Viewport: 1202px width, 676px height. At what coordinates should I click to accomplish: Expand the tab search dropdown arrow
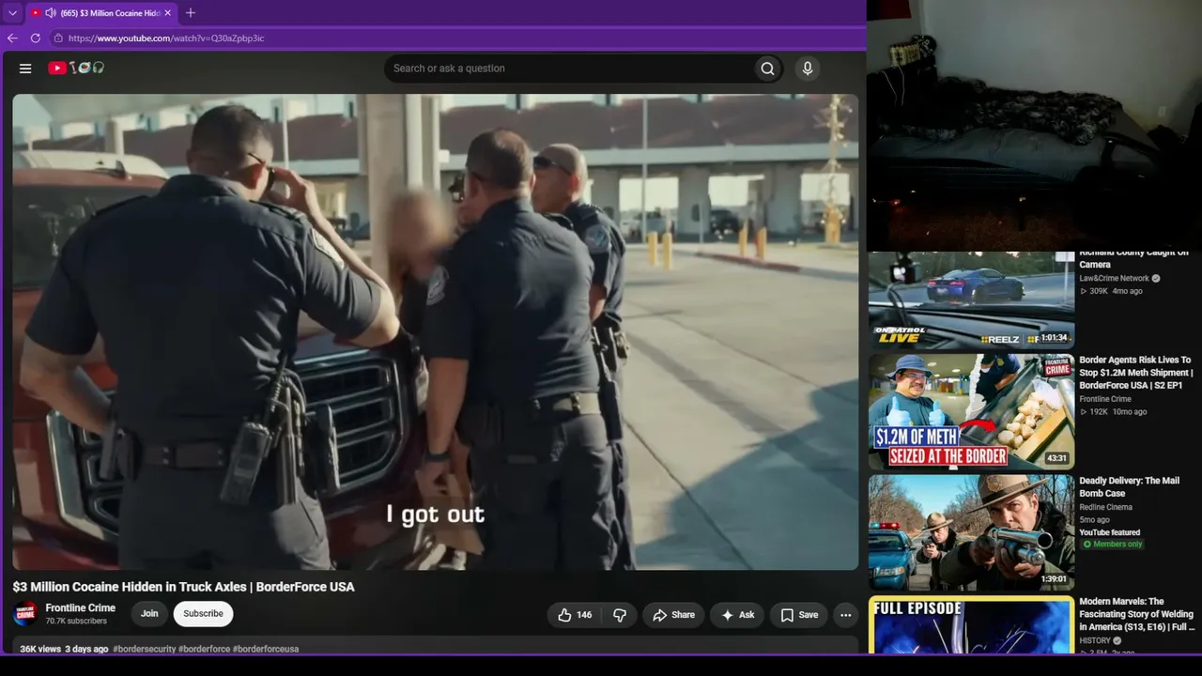(12, 13)
